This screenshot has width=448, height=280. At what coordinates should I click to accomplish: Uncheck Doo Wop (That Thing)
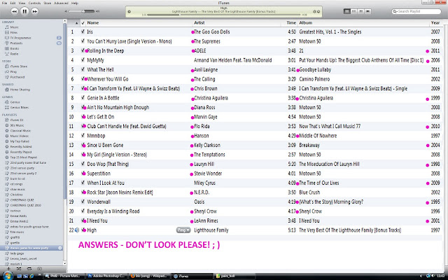pyautogui.click(x=83, y=164)
